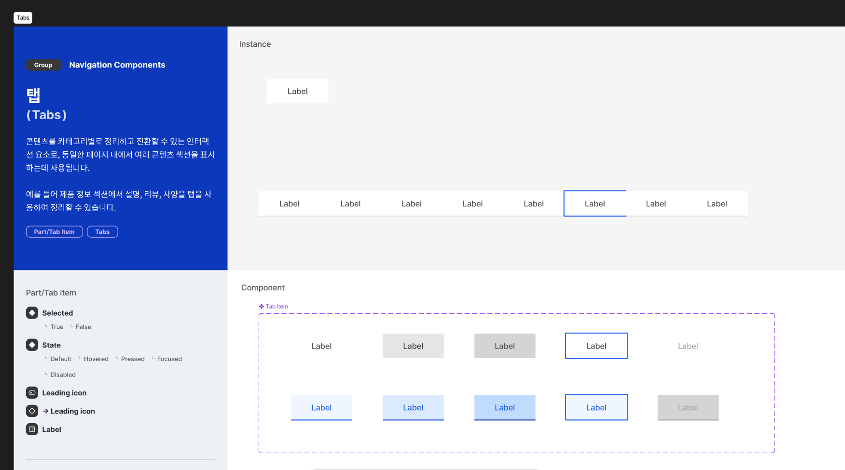This screenshot has height=470, width=845.
Task: Click the selected hovered light-blue Label variant
Action: click(413, 408)
